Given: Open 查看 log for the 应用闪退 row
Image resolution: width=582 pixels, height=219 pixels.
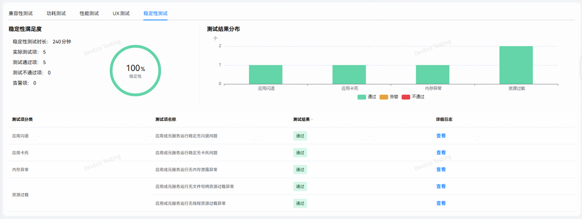Looking at the screenshot, I should coord(441,136).
